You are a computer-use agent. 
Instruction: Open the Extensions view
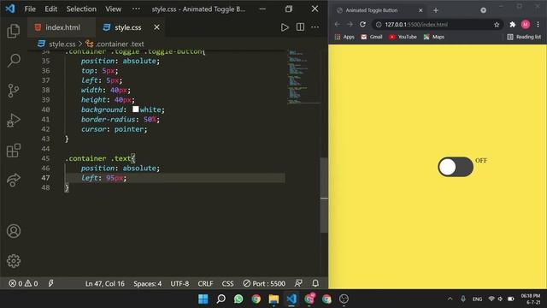click(14, 151)
